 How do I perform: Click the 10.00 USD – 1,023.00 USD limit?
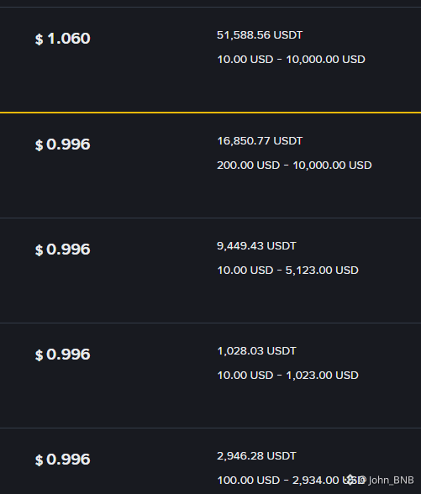click(287, 375)
